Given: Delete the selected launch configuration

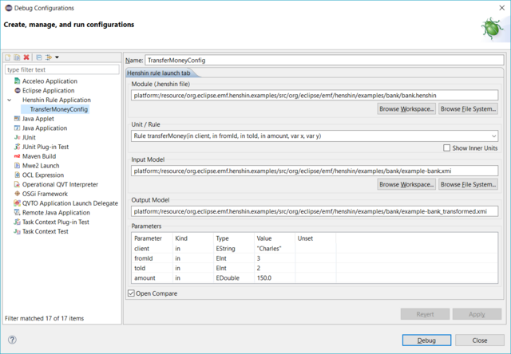Looking at the screenshot, I should (x=26, y=57).
